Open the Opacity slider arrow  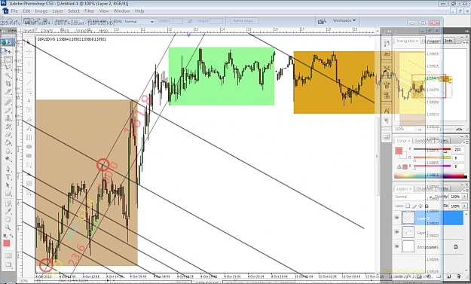(465, 197)
